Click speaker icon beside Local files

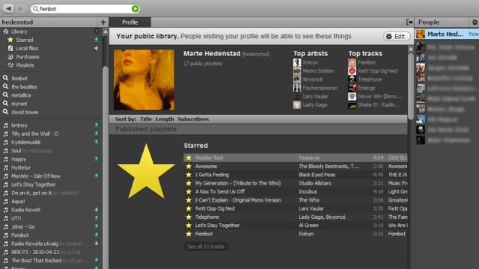[96, 48]
